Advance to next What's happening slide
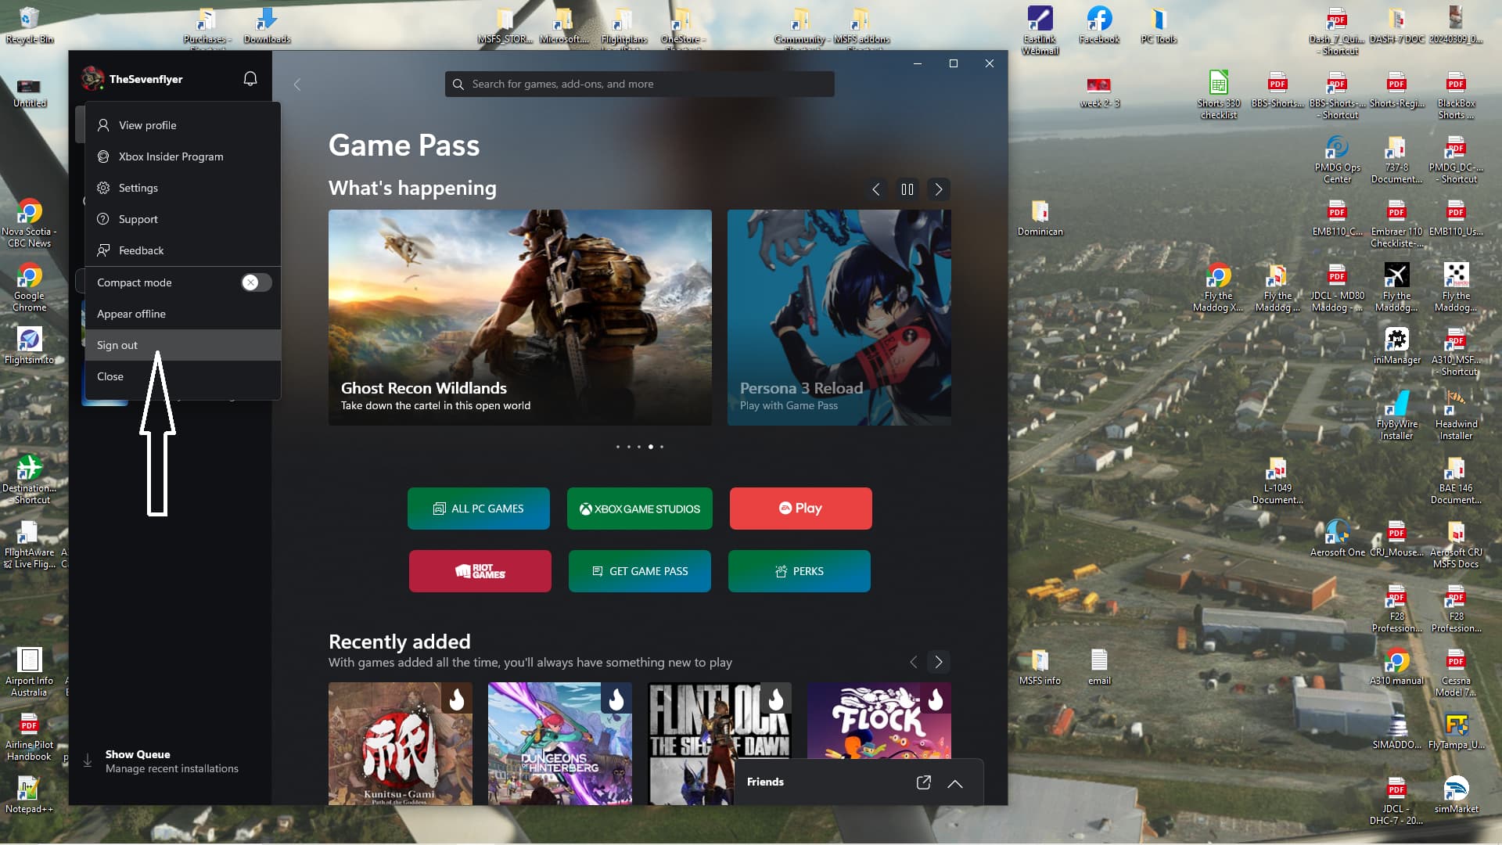 939,189
